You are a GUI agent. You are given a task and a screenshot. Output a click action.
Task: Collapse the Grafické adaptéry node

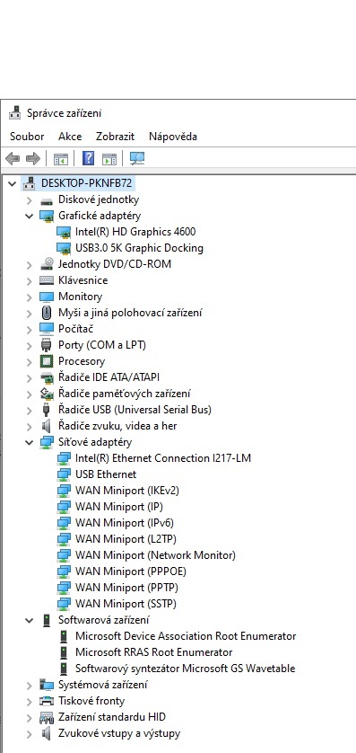30,216
